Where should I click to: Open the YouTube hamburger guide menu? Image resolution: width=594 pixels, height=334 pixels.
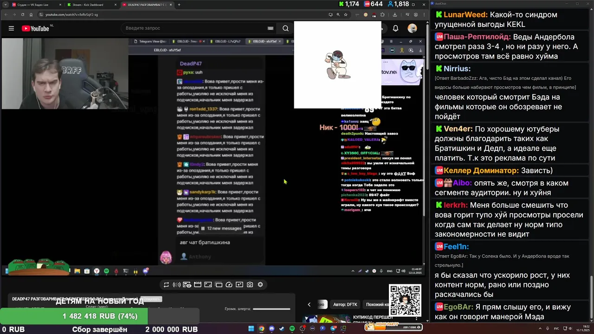11,28
